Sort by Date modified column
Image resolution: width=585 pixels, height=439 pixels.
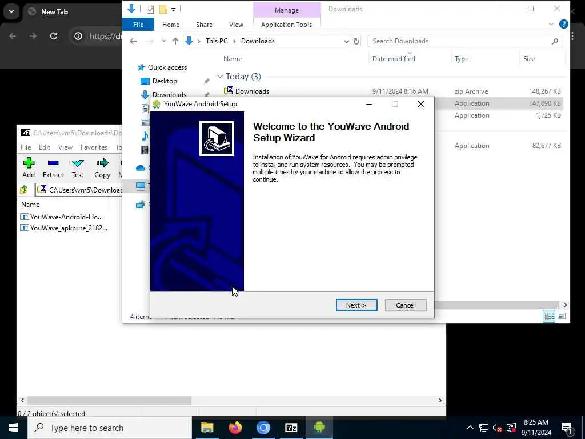coord(394,59)
